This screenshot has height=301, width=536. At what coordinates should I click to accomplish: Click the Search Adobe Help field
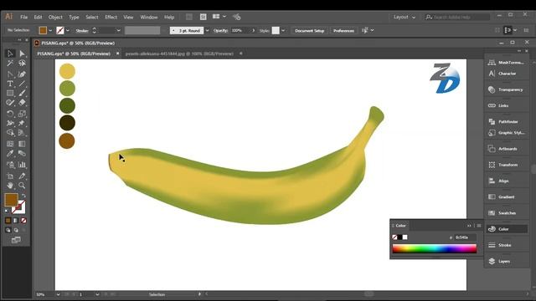pos(457,17)
